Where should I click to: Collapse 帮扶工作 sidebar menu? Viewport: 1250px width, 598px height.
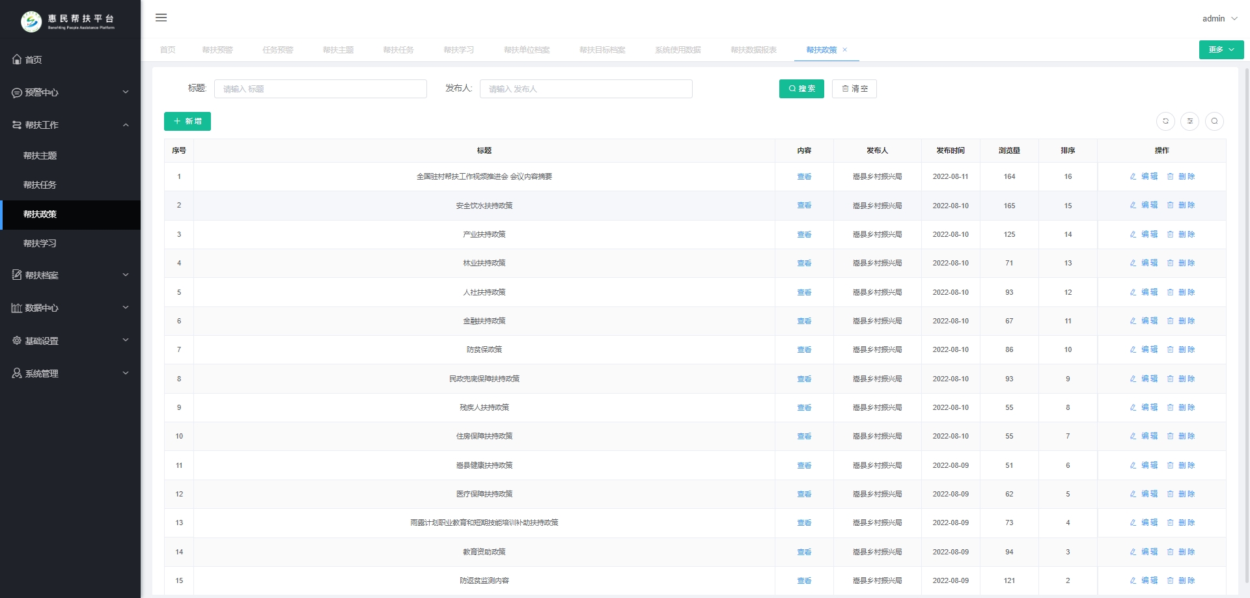pyautogui.click(x=70, y=125)
